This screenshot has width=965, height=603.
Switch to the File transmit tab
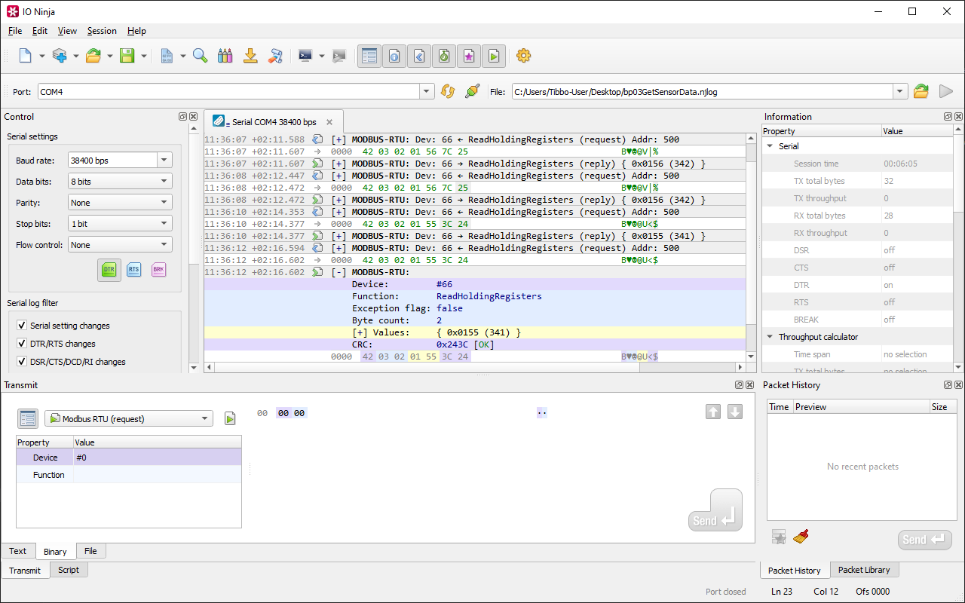tap(90, 551)
